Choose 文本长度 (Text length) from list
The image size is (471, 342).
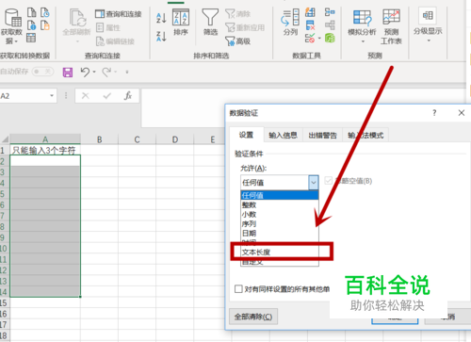coord(280,252)
